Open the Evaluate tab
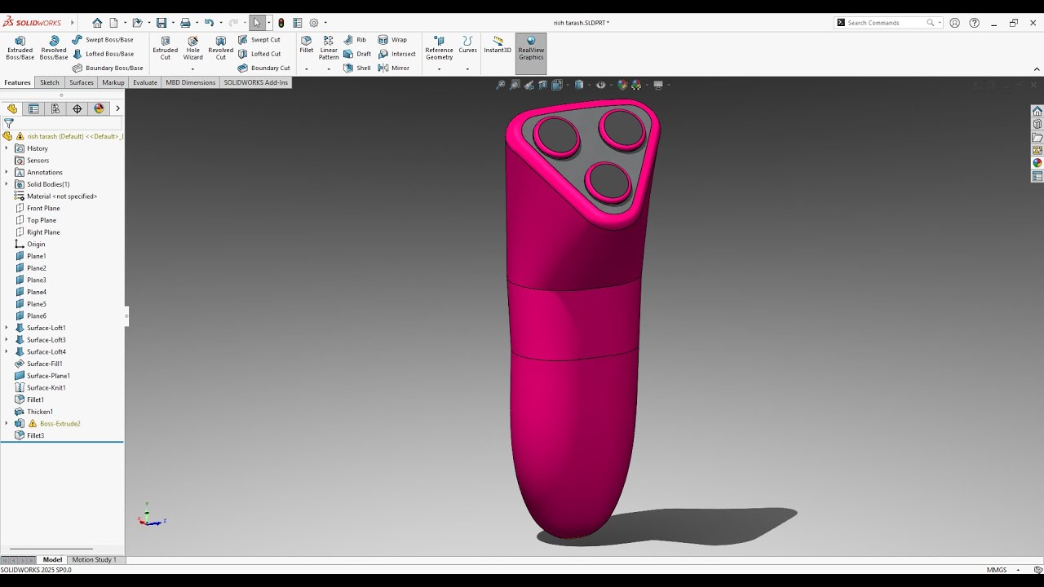 (145, 82)
